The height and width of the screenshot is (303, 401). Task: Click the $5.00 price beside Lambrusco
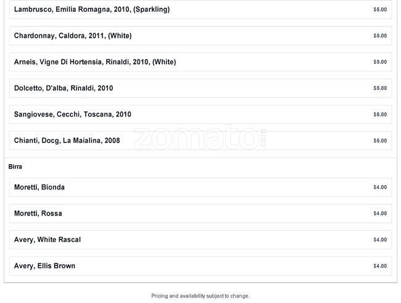tap(380, 10)
